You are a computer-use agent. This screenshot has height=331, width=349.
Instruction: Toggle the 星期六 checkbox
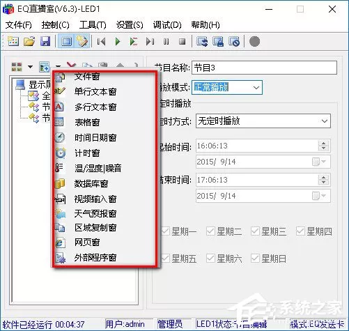(210, 259)
